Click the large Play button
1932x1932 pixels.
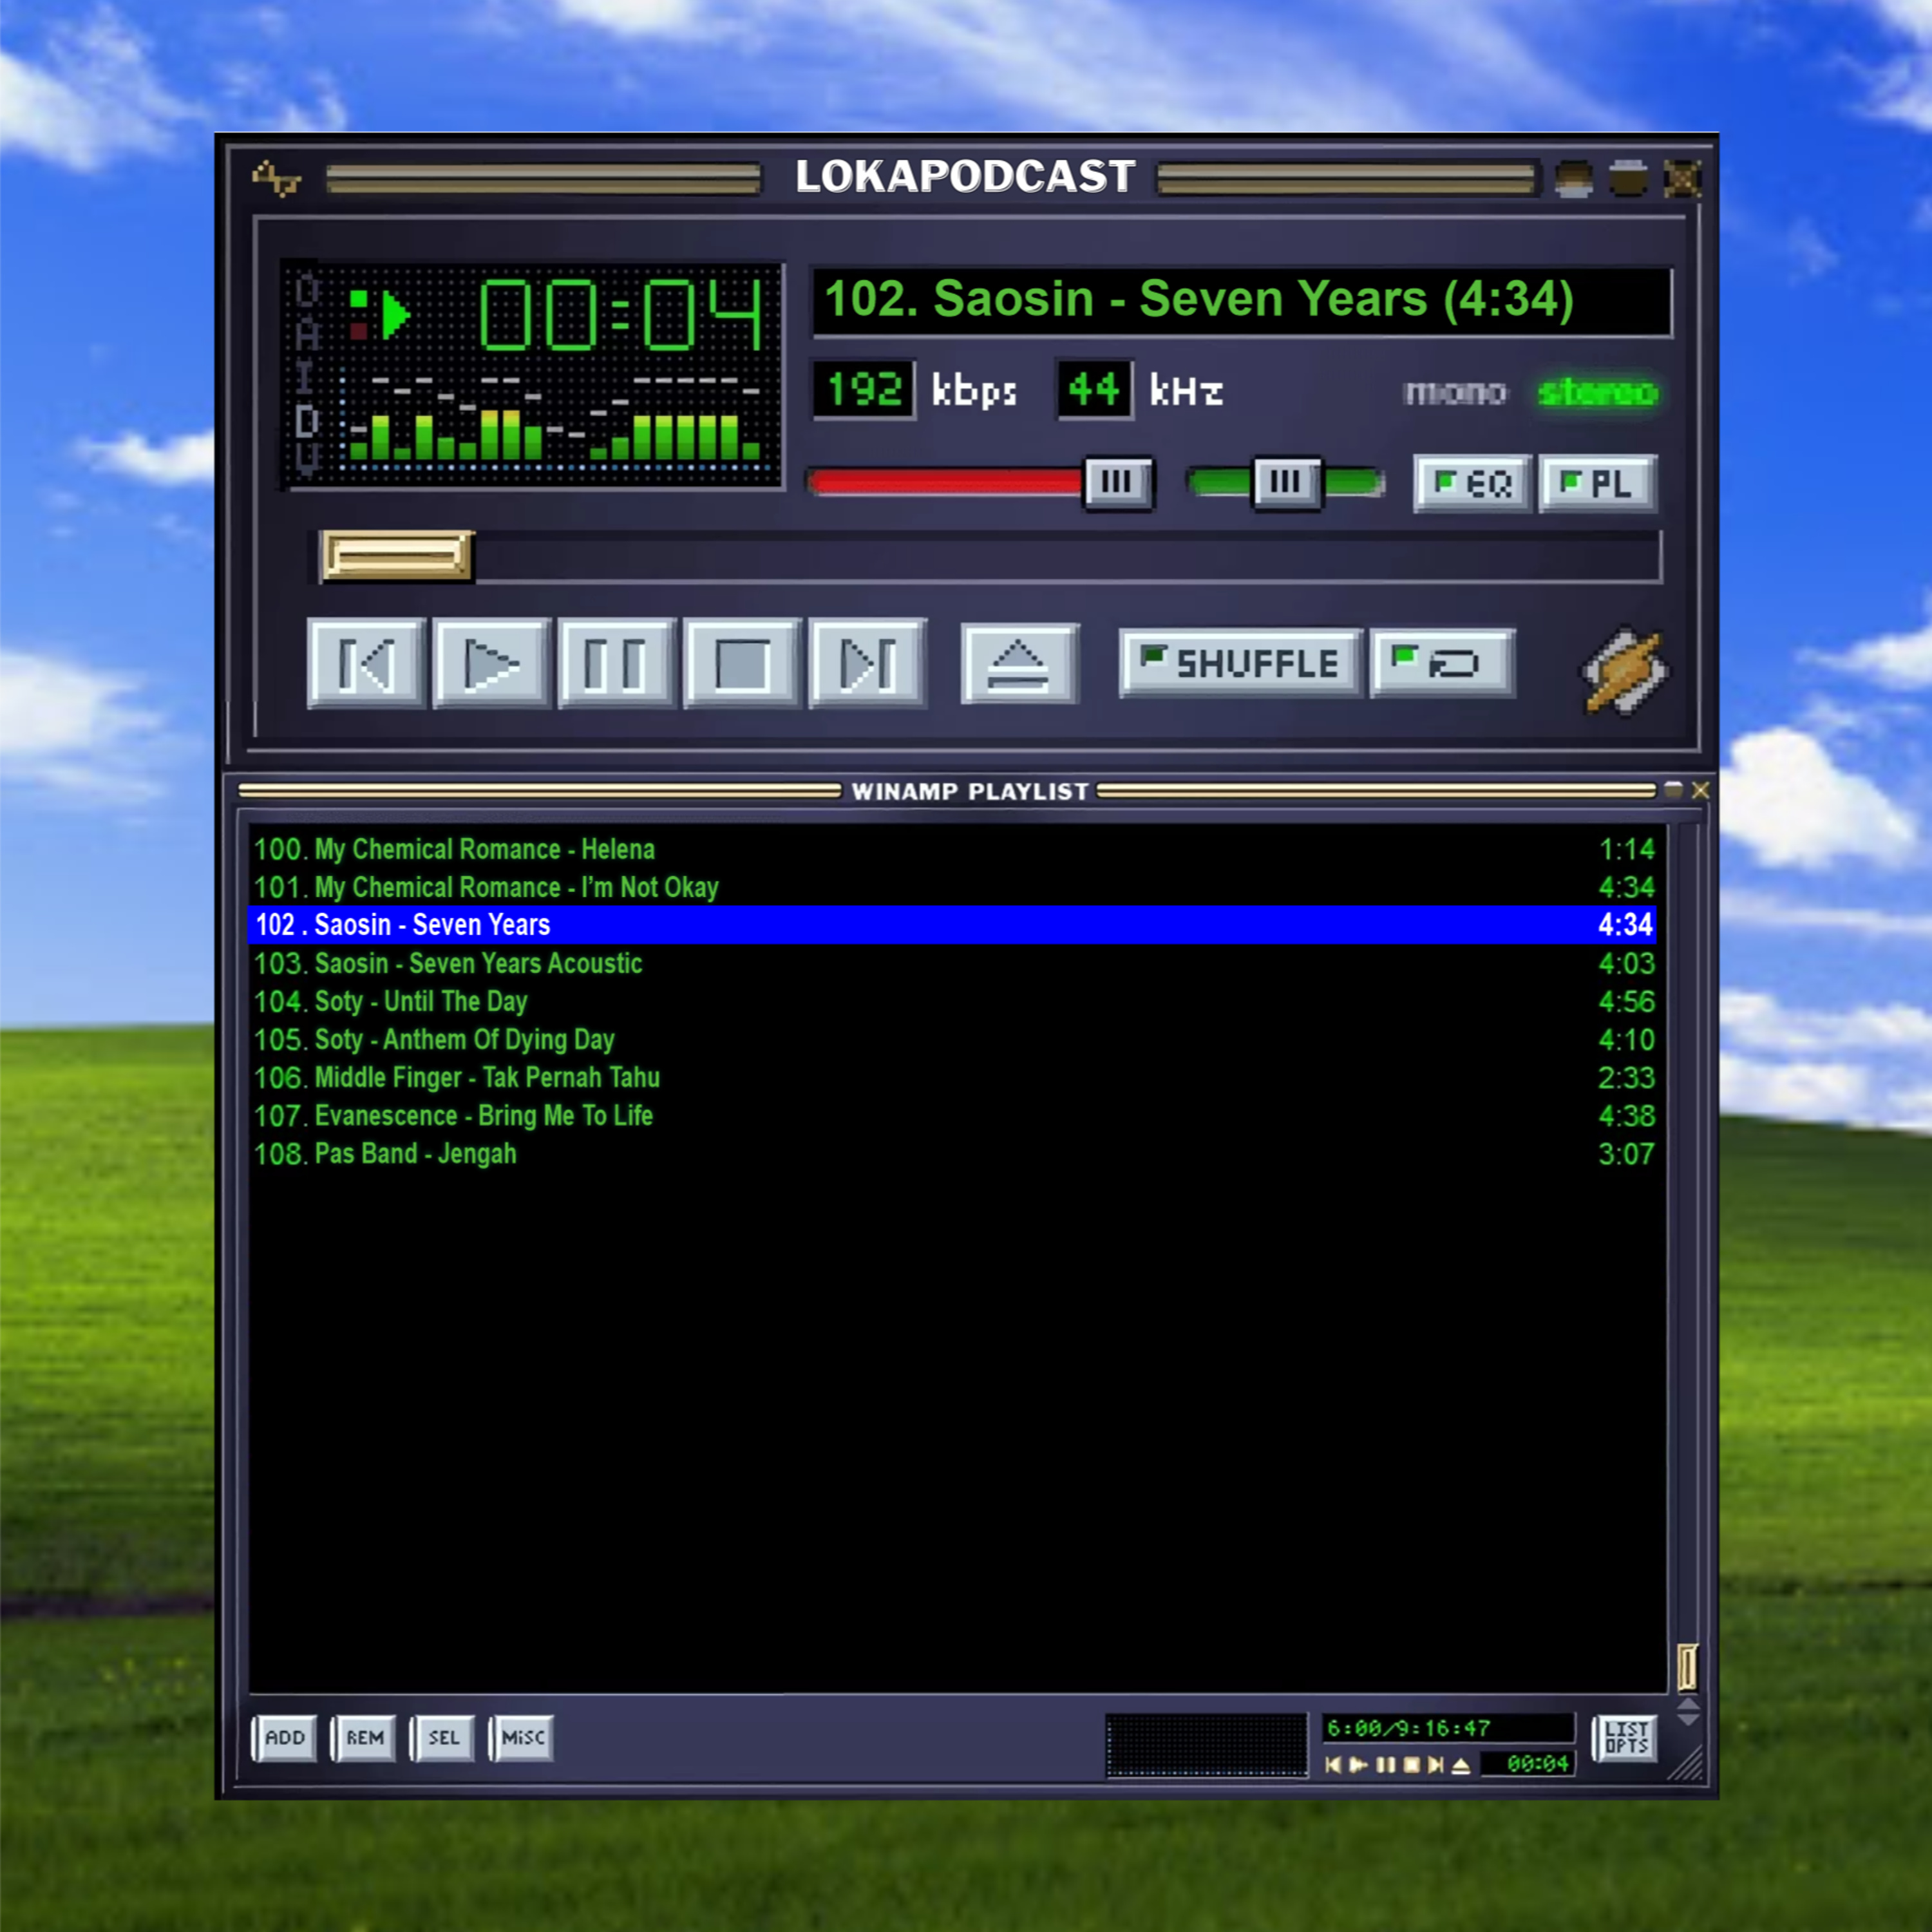[x=492, y=664]
